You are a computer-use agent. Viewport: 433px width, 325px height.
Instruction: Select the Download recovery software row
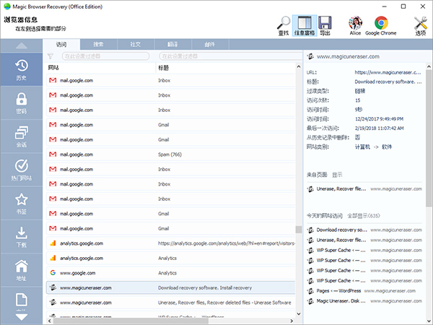click(170, 288)
